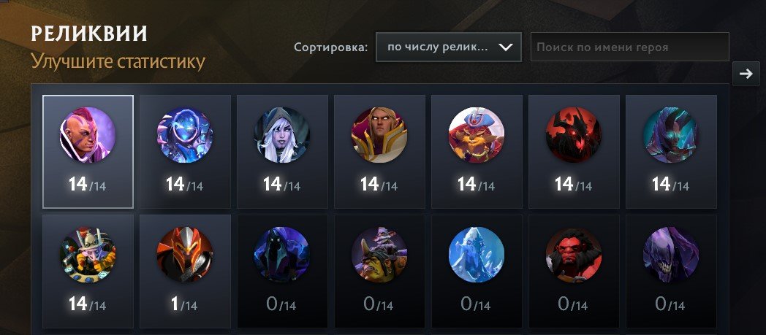Screen dimensions: 766x335
Task: Click the Ancient Apparition portrait
Action: 477,255
